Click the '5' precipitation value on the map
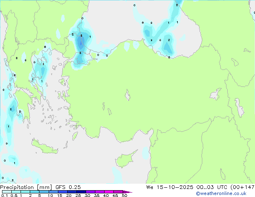 pos(82,36)
